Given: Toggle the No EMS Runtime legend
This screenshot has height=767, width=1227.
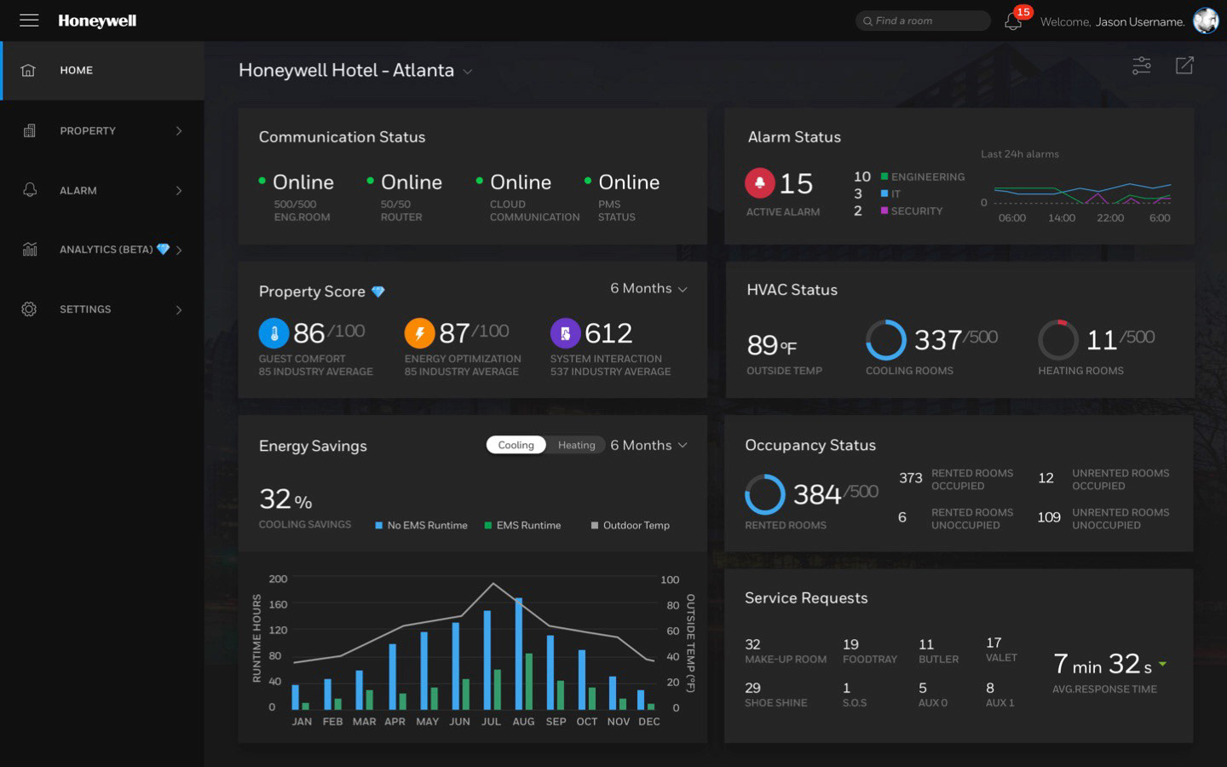Looking at the screenshot, I should (421, 526).
